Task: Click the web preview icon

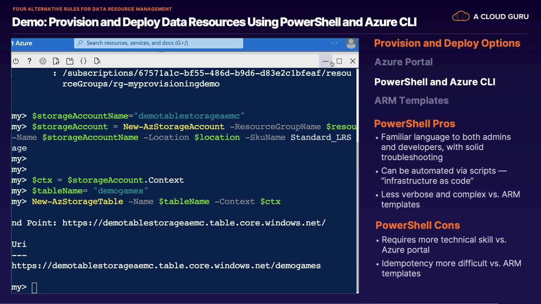Action: [97, 61]
